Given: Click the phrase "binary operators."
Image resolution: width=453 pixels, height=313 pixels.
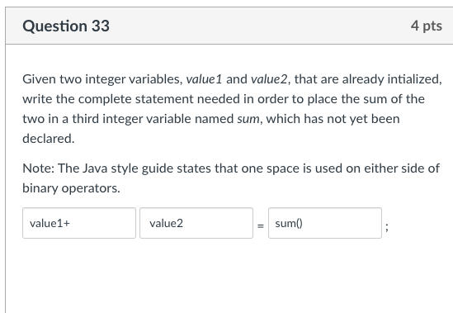Looking at the screenshot, I should [x=71, y=188].
